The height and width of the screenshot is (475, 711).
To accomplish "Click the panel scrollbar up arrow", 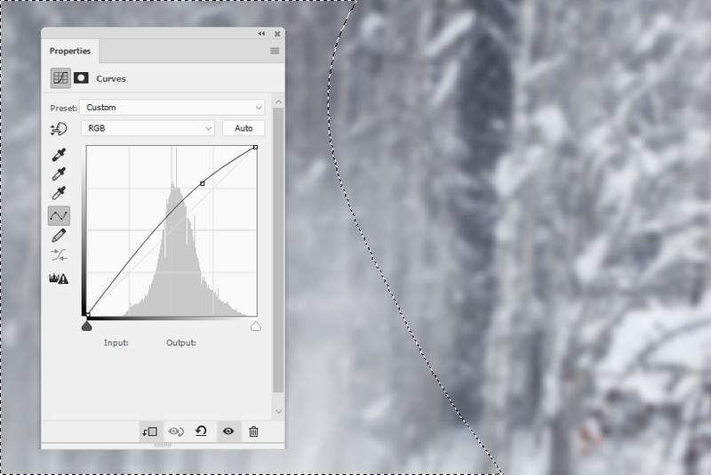I will click(278, 102).
